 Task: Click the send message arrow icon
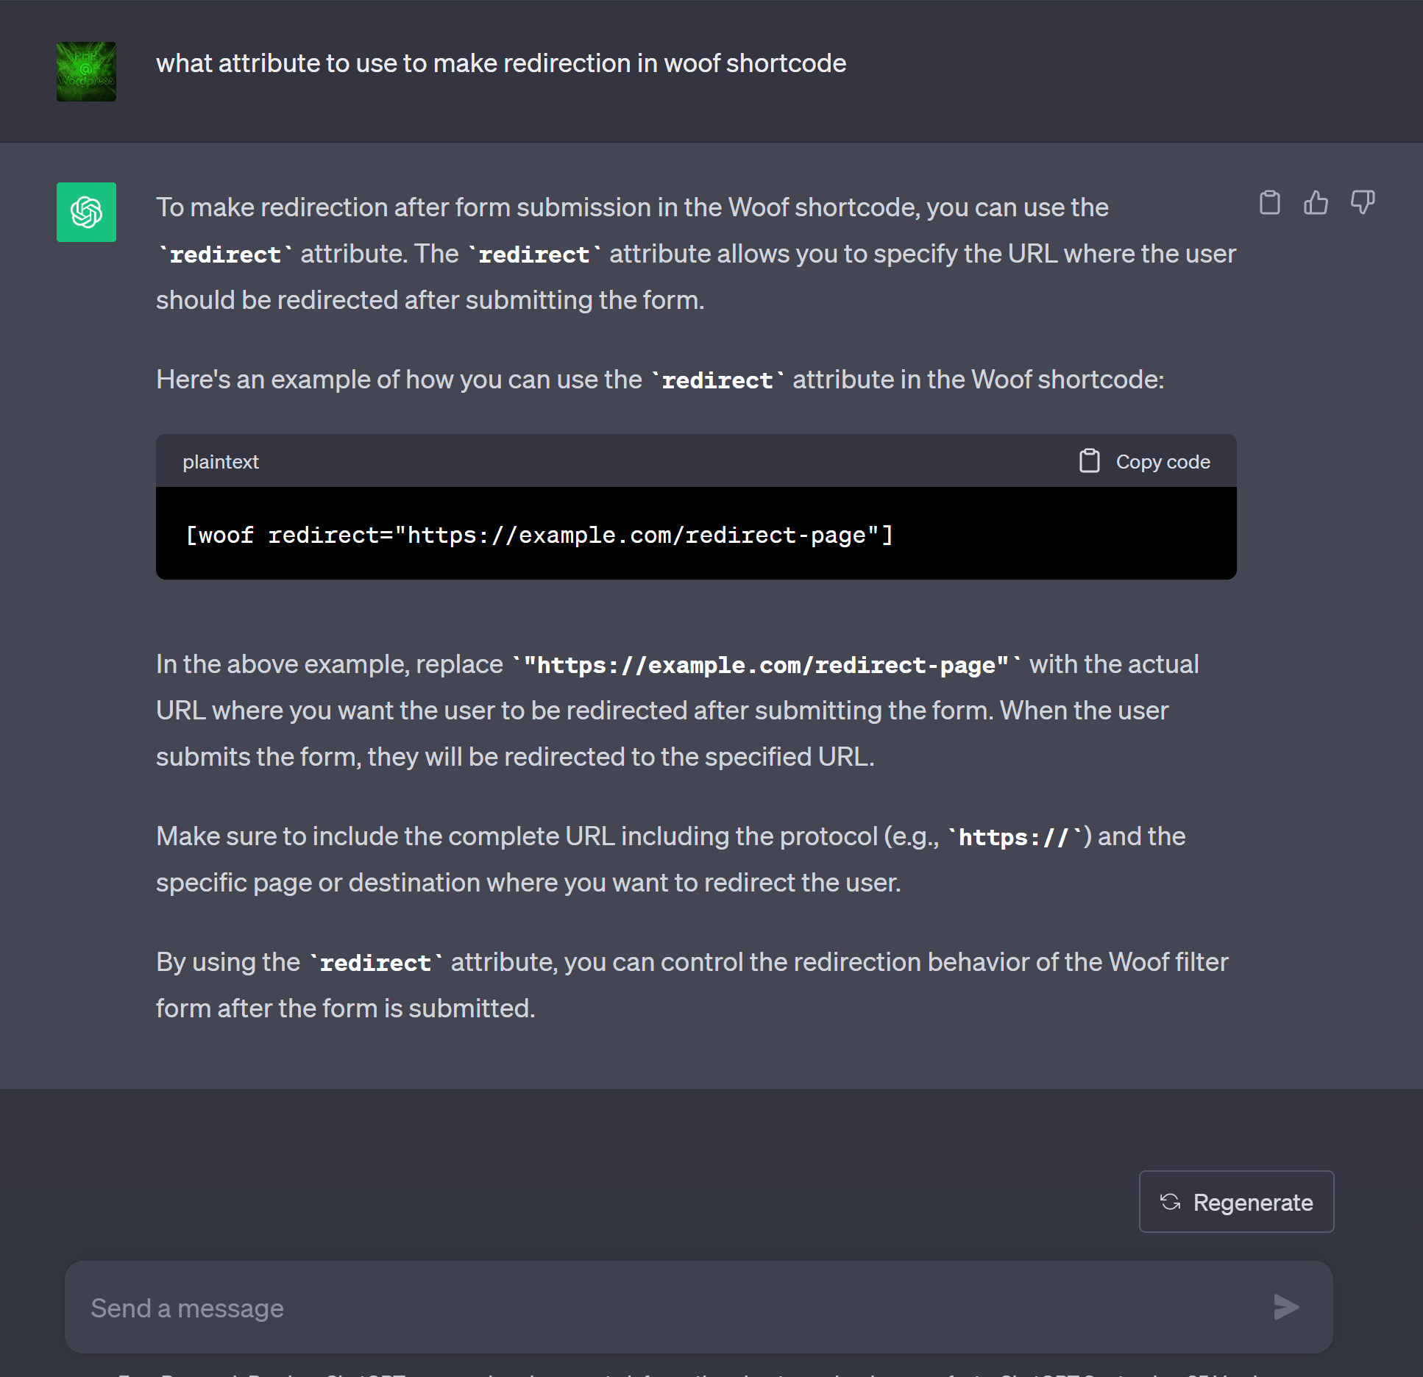tap(1285, 1307)
